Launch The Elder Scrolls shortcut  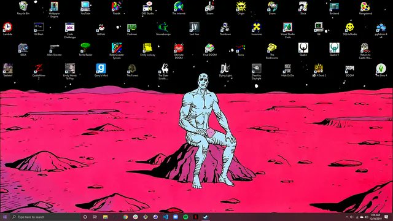[163, 71]
